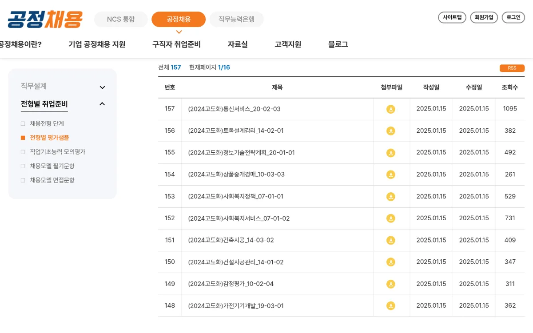This screenshot has height=333, width=533.
Task: Click row number 148 cell
Action: point(170,305)
